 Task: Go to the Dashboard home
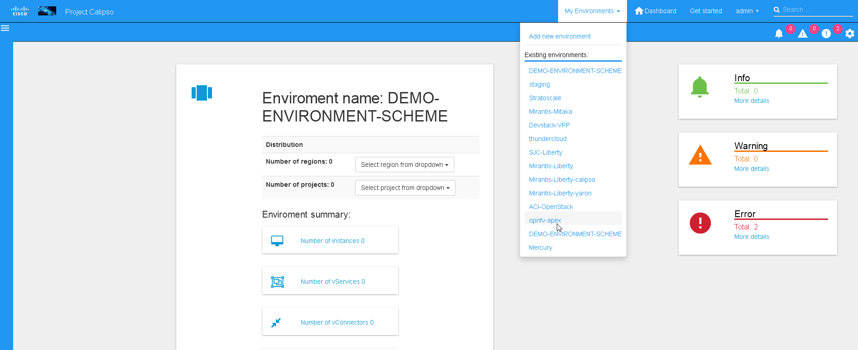[656, 11]
